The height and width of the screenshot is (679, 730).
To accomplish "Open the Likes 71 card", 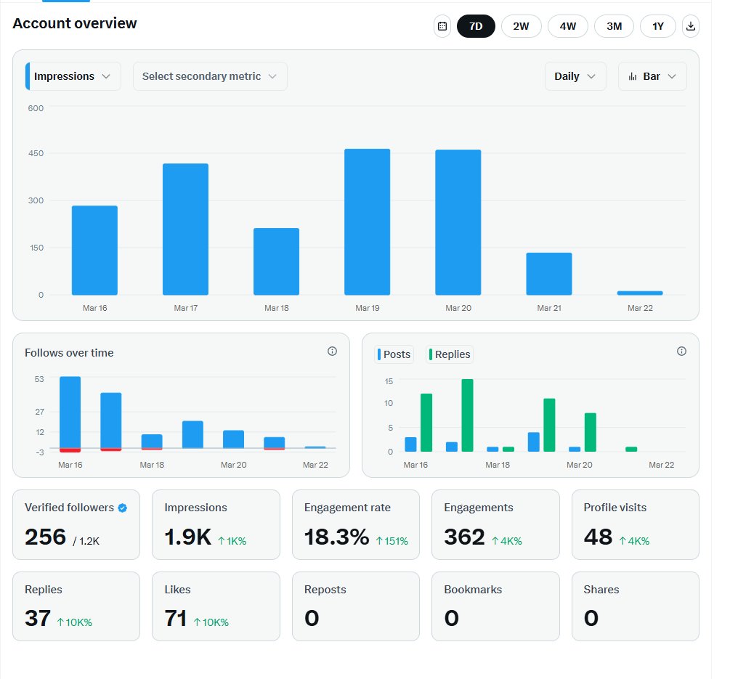I will coord(216,606).
